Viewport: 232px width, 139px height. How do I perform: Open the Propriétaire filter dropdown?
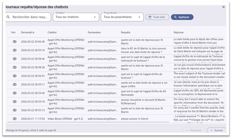point(122,17)
